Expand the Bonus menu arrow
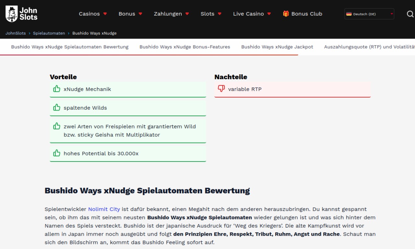Screen dimensions: 415x249 [140, 14]
